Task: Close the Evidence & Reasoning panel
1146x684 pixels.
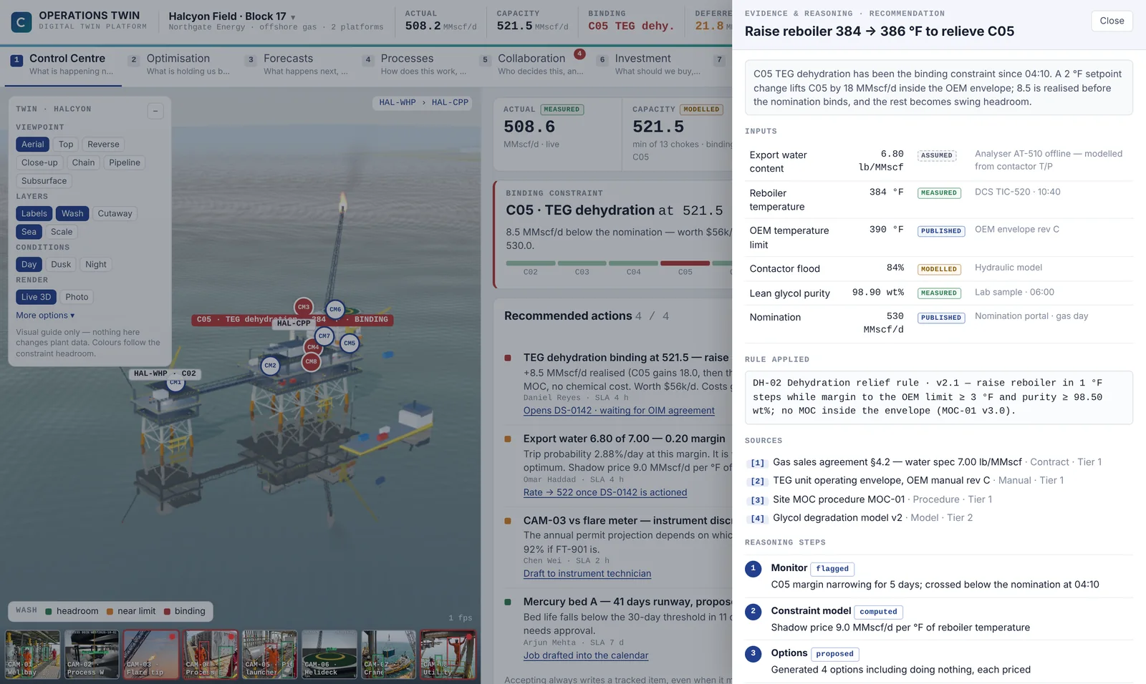Action: coord(1112,21)
